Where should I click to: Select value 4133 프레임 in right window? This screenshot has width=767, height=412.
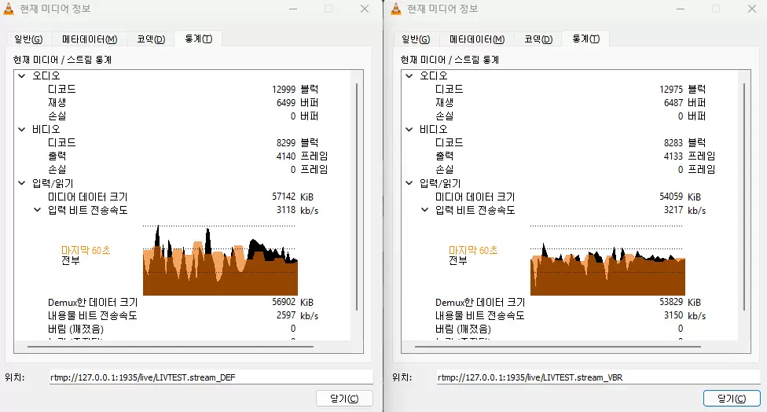(689, 156)
